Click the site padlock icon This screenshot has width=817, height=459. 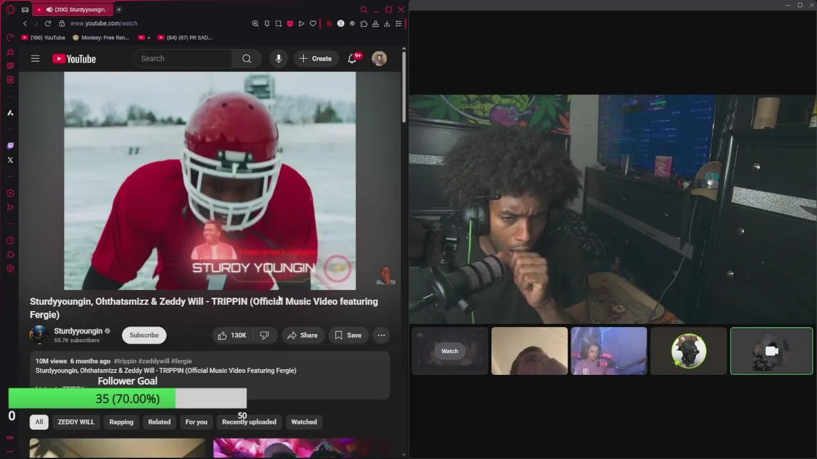(62, 24)
